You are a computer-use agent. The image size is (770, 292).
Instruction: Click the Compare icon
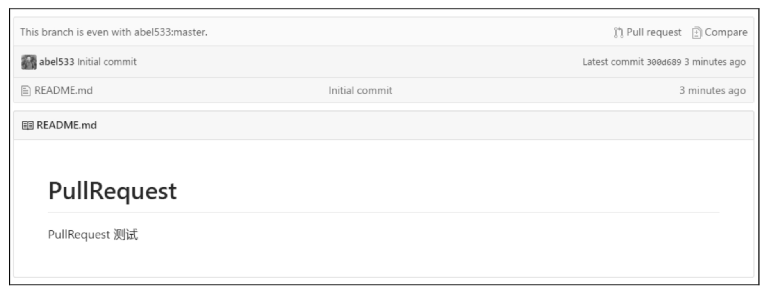696,32
